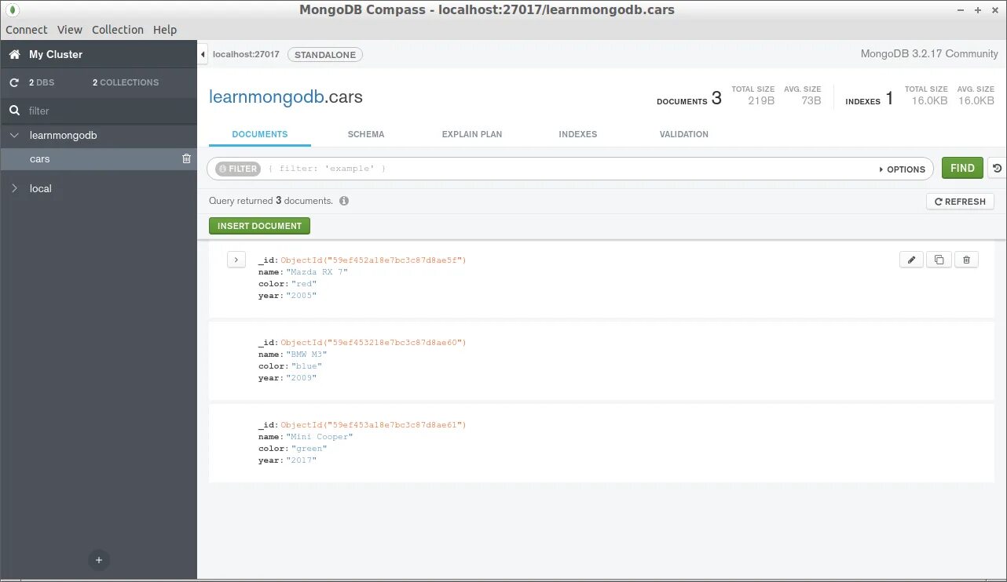
Task: Click the sidebar filter input field
Action: [98, 111]
